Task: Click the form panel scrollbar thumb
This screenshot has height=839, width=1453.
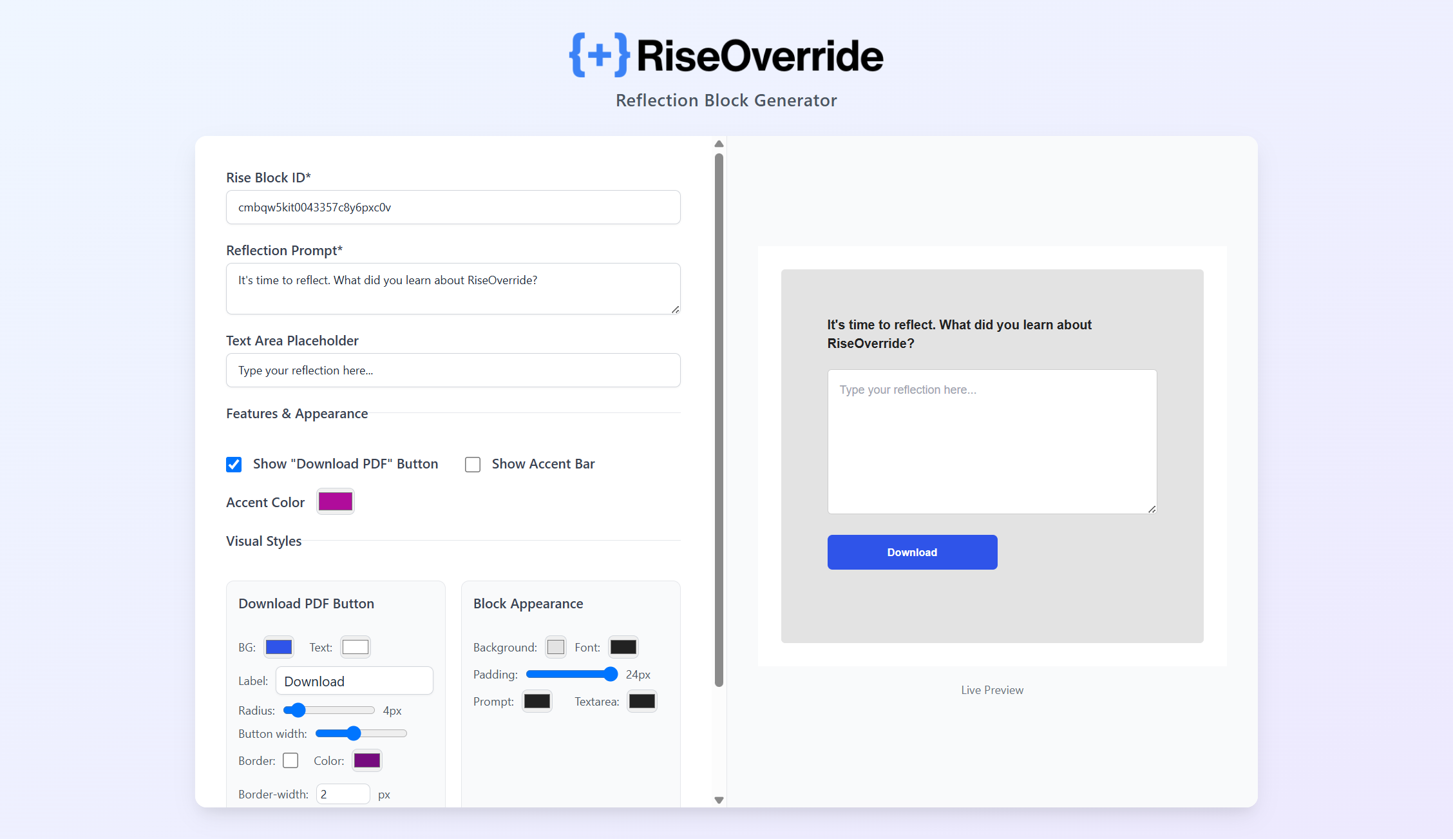Action: [719, 420]
